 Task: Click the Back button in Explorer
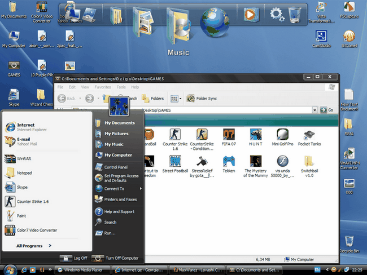(x=67, y=99)
